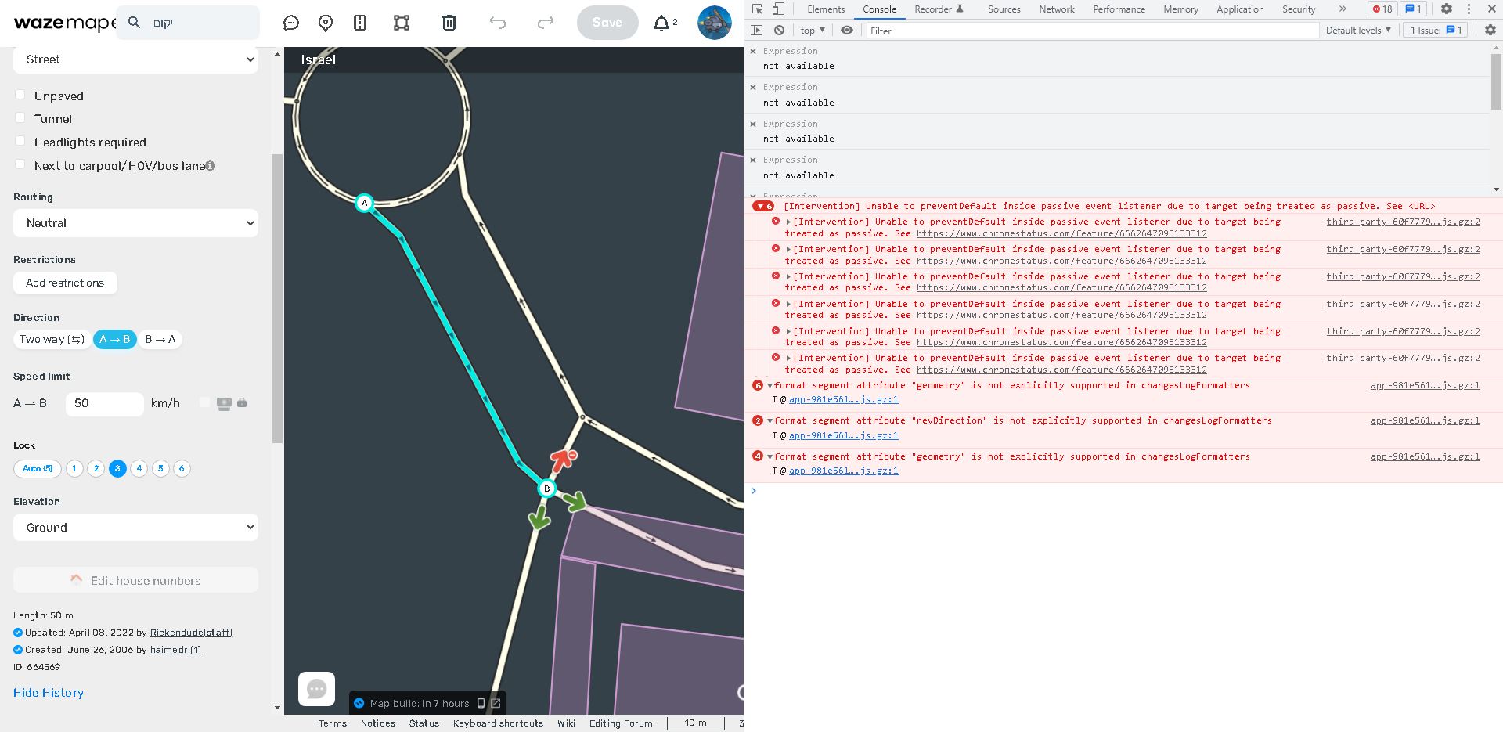Click the undo arrow icon

click(498, 23)
